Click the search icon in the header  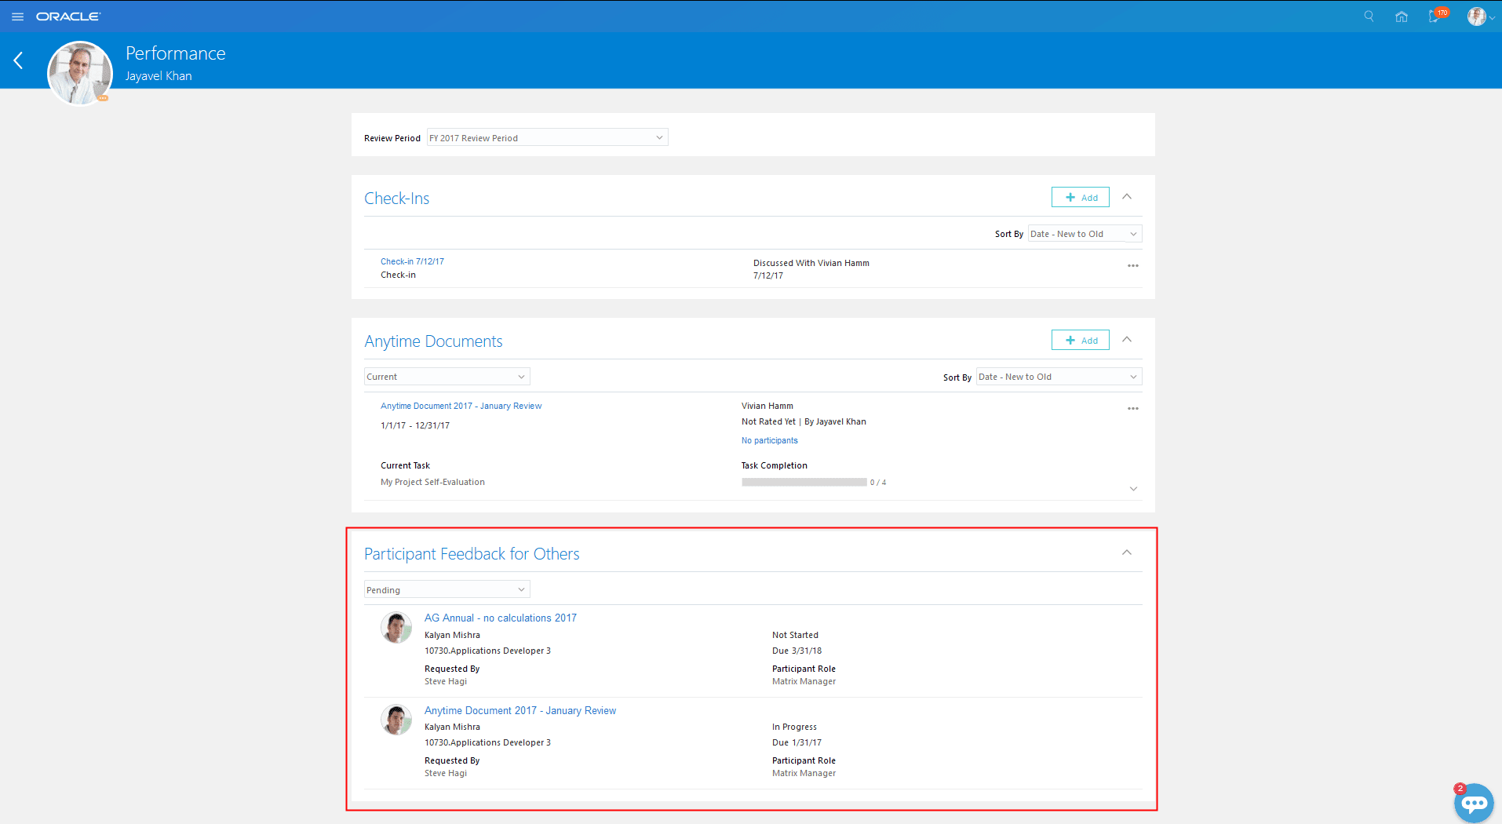[1368, 16]
